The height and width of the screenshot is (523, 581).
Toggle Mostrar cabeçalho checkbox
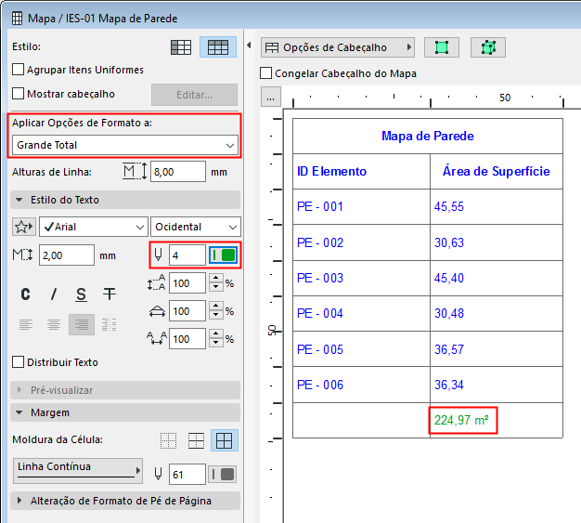coord(18,94)
